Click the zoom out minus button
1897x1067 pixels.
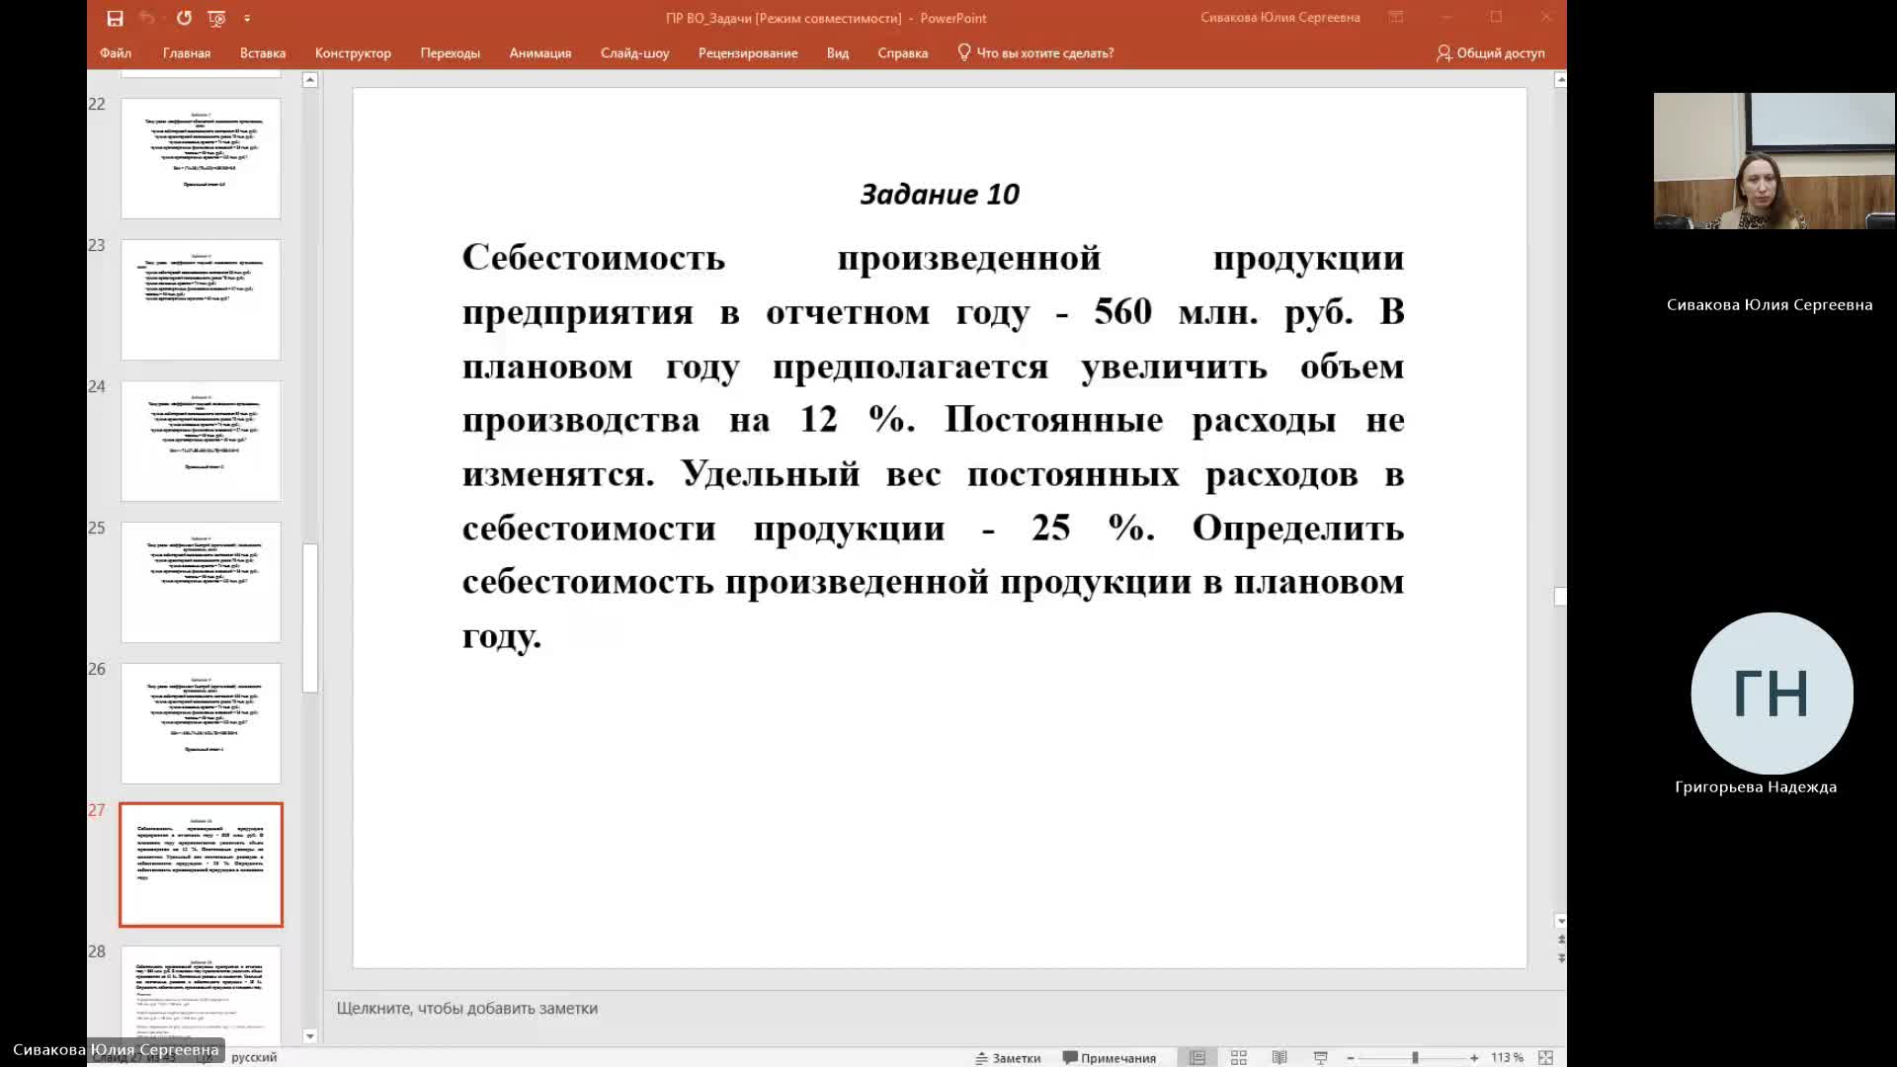pos(1351,1057)
